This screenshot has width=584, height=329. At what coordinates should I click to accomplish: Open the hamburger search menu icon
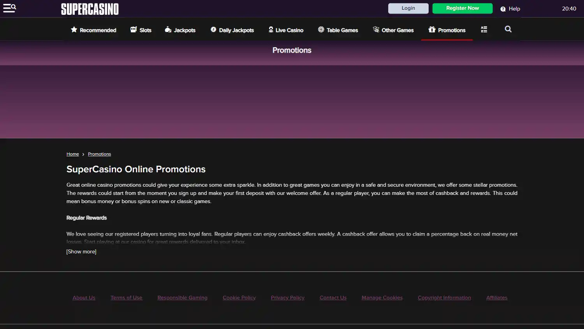pos(10,8)
